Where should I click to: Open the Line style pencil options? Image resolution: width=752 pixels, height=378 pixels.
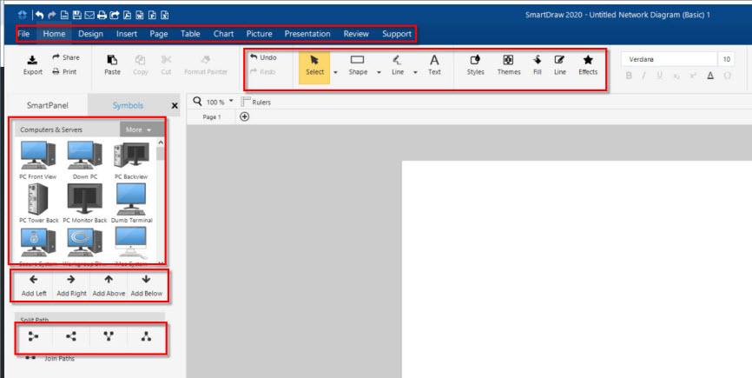(x=560, y=66)
